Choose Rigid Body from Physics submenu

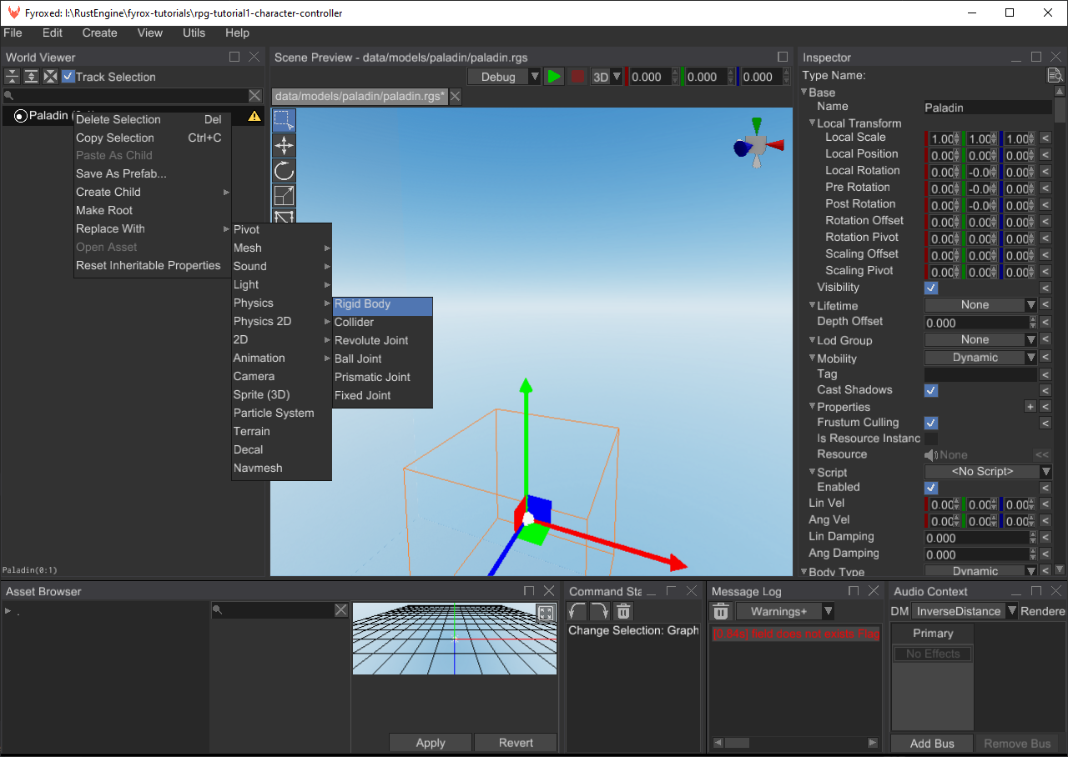tap(382, 304)
